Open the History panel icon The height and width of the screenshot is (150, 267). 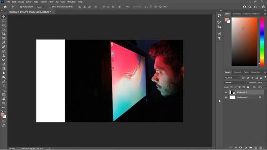219,15
